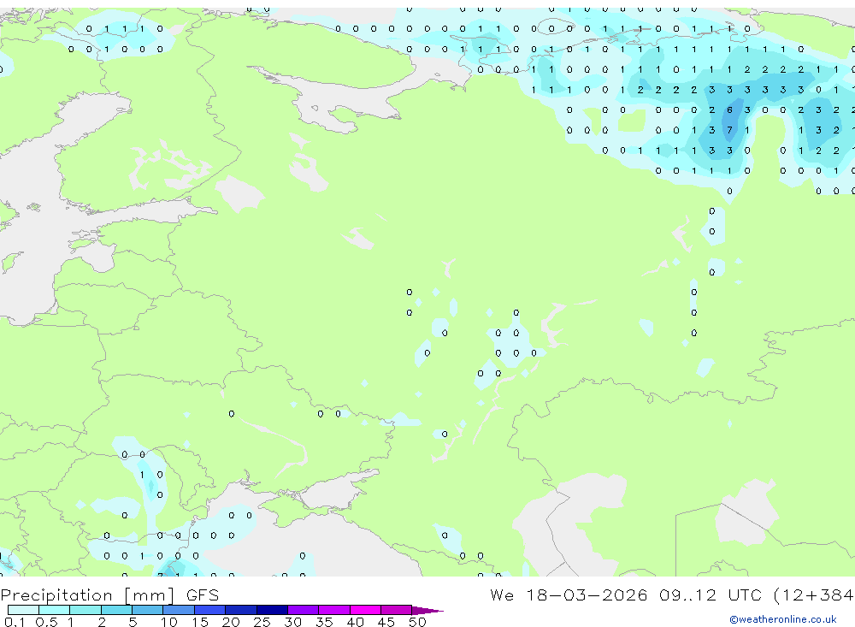
Task: Click the legend label '25'
Action: coord(262,622)
